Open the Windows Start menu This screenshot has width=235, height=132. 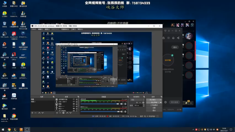coord(3,129)
